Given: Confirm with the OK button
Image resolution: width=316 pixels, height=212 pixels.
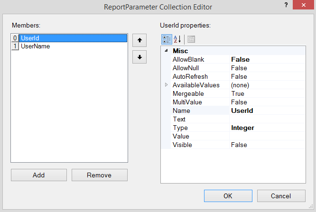Looking at the screenshot, I should 228,196.
